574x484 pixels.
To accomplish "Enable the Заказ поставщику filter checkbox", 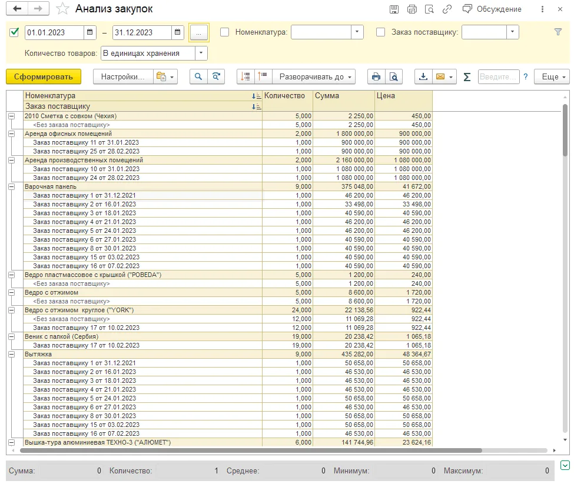I will (x=381, y=32).
